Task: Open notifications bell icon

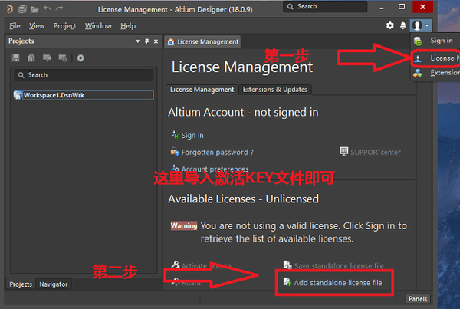Action: 403,25
